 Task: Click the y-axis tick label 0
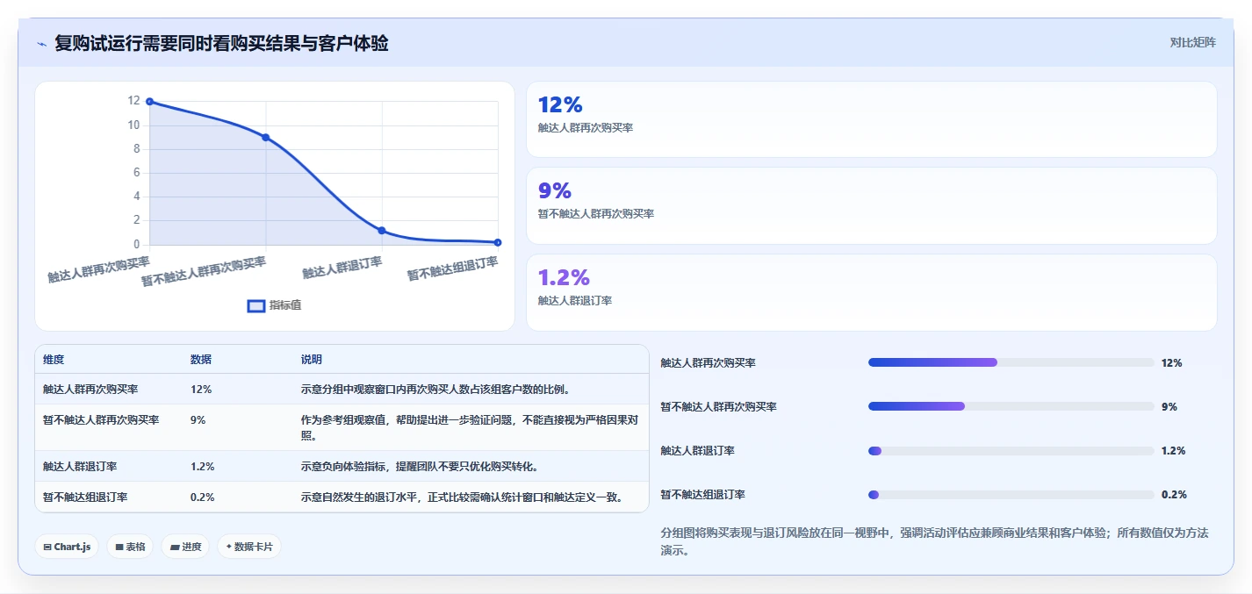click(x=136, y=244)
